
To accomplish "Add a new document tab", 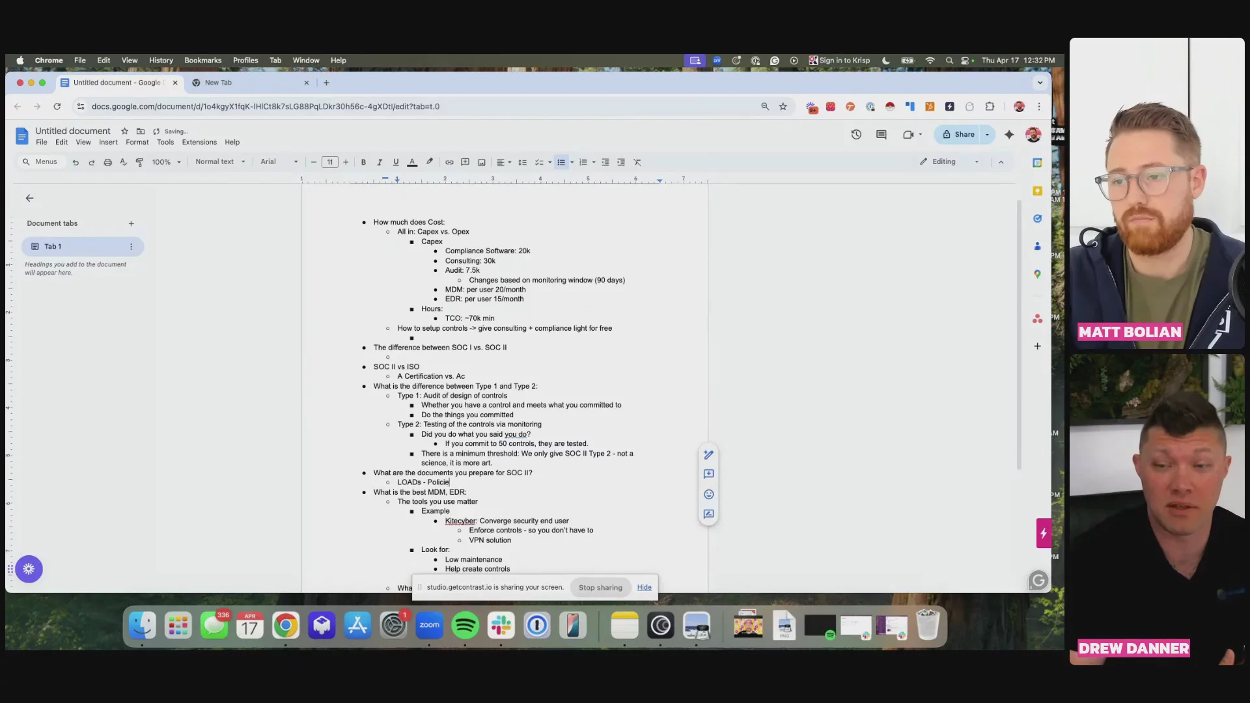I will (x=131, y=223).
